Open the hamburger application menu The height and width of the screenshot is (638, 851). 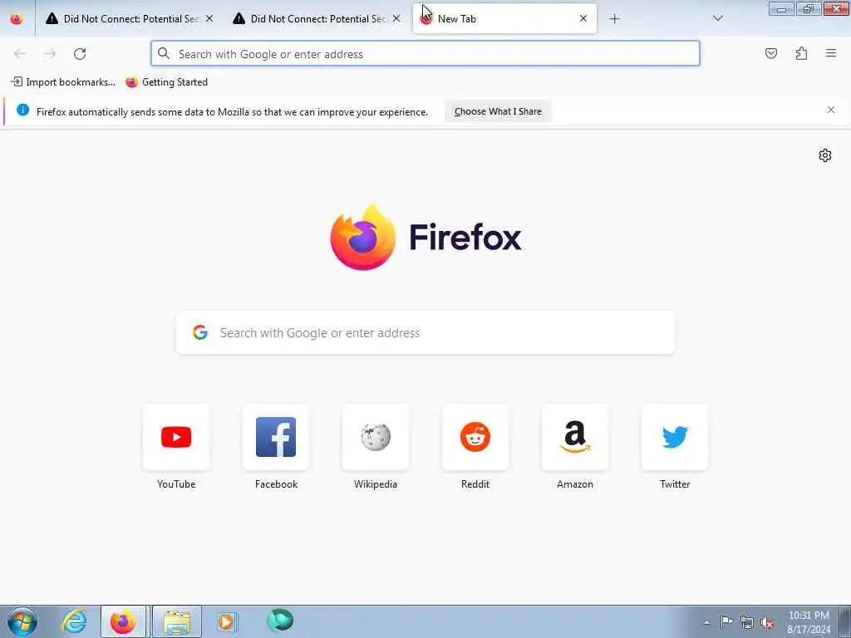tap(831, 53)
